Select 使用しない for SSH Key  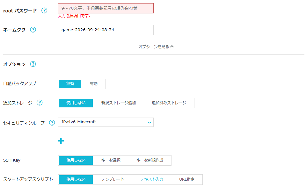[76, 160]
